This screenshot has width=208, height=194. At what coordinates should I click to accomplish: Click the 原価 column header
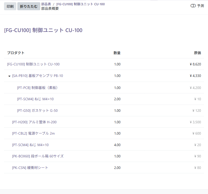pos(197,53)
